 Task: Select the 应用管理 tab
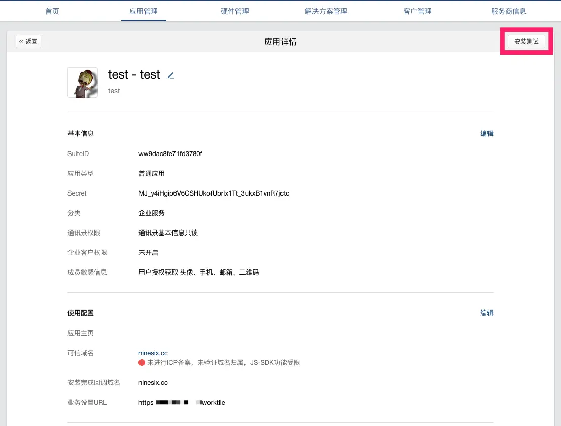144,11
